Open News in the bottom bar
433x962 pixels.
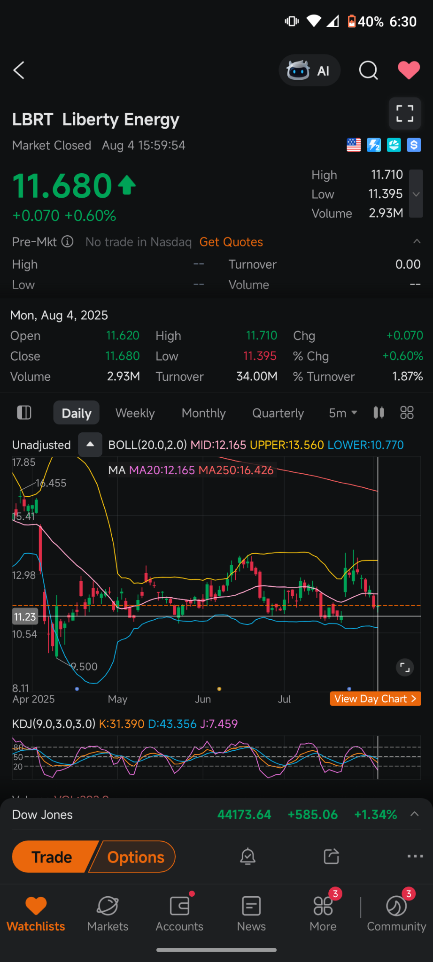[x=251, y=914]
